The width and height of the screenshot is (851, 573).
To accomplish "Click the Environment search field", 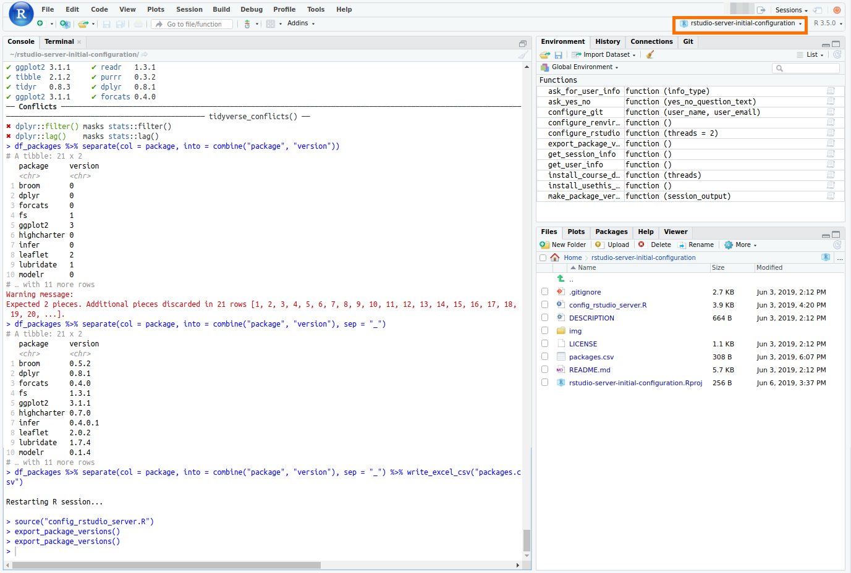I will (806, 68).
